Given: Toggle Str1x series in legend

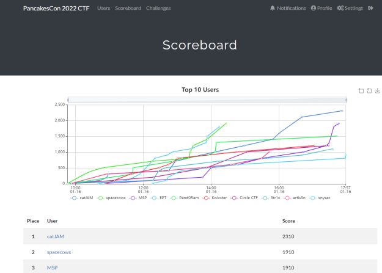Looking at the screenshot, I should coord(271,198).
